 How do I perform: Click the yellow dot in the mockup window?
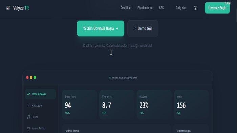(x=31, y=77)
